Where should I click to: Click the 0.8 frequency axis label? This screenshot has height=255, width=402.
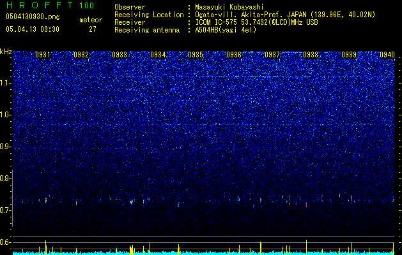point(6,178)
